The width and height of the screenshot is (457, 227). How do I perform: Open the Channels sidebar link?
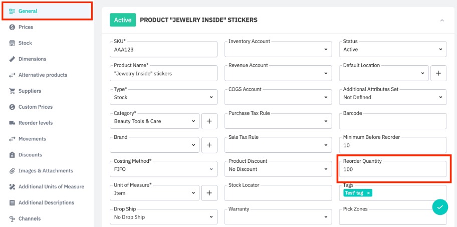(29, 218)
